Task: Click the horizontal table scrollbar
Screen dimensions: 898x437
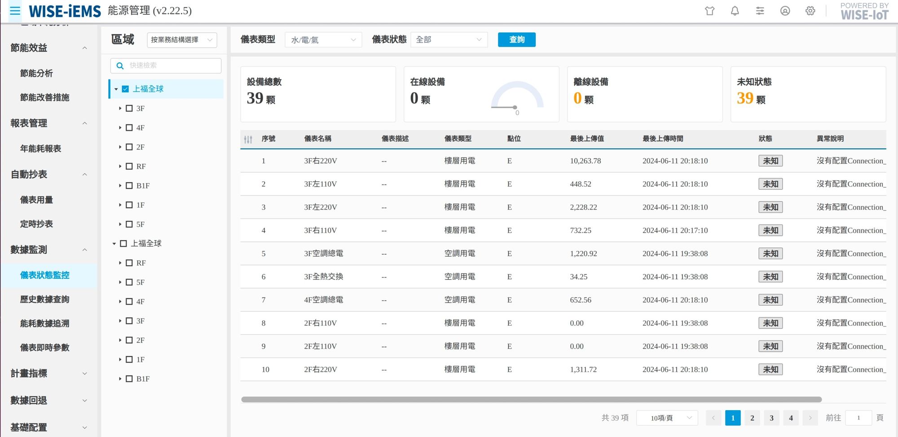Action: (531, 399)
